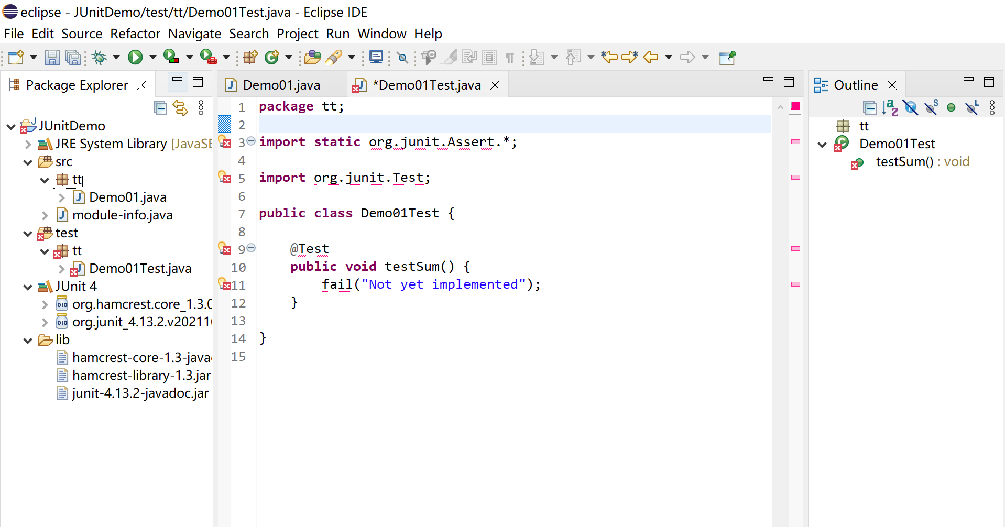Select Demo01Test.java in Package Explorer
This screenshot has height=527, width=1005.
pos(140,268)
